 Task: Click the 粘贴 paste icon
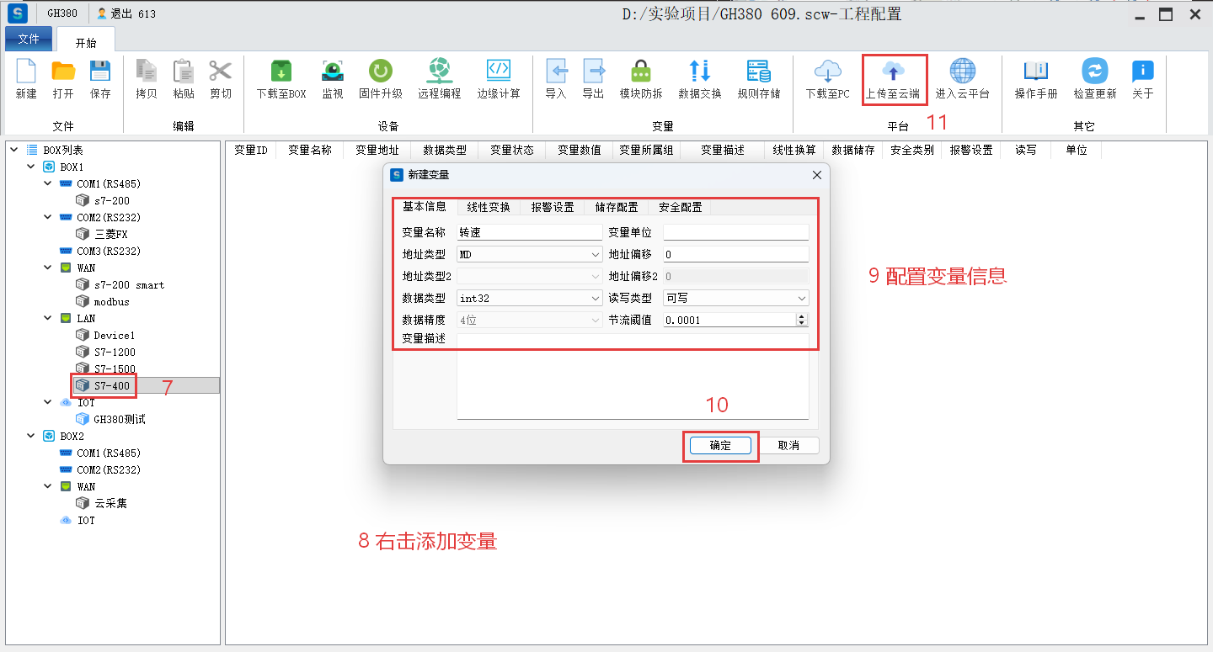[x=184, y=72]
